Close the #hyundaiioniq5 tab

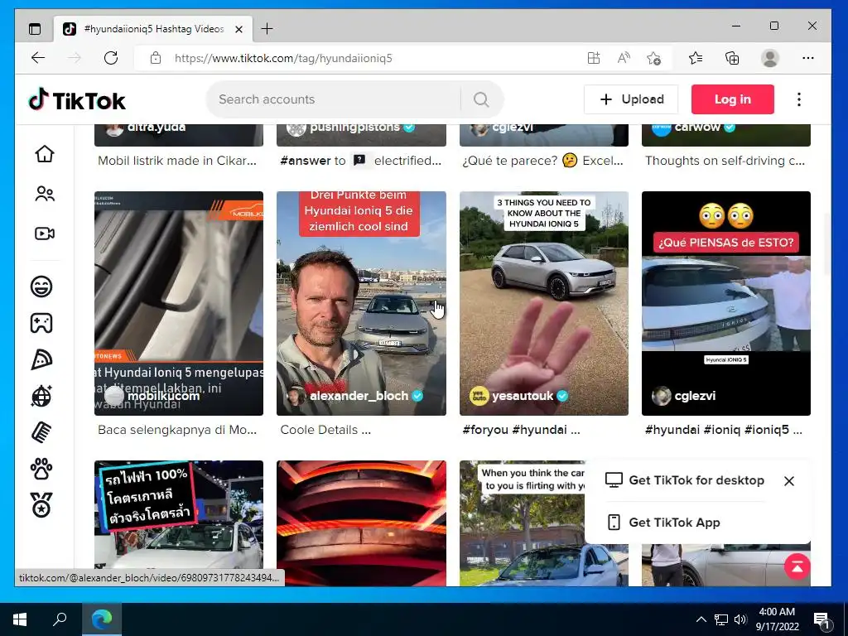coord(239,29)
